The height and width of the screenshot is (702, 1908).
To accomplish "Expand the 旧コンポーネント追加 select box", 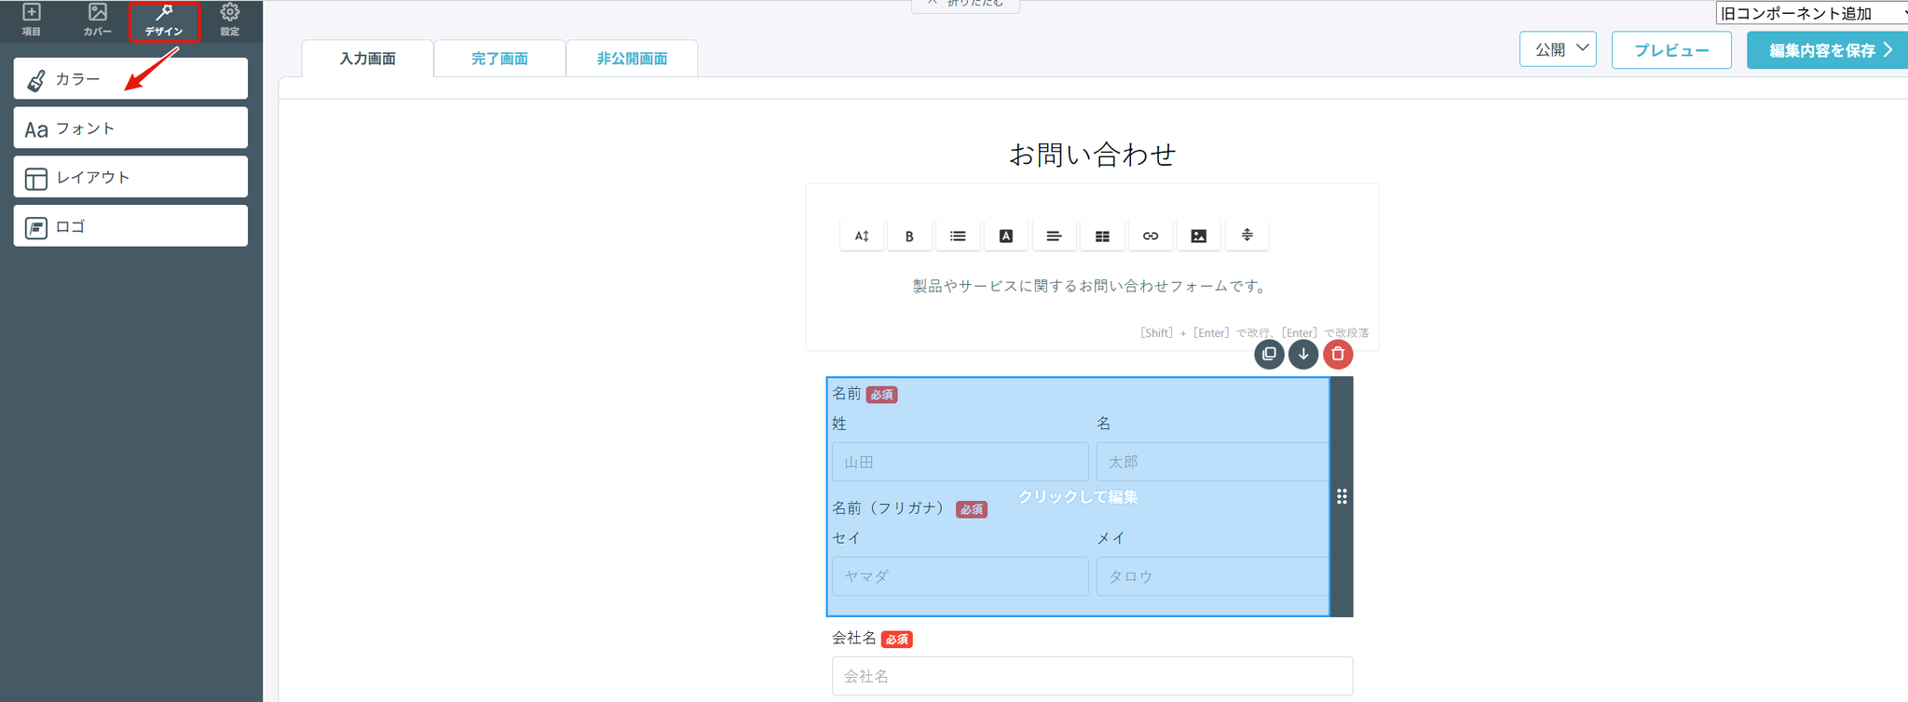I will coord(1809,13).
